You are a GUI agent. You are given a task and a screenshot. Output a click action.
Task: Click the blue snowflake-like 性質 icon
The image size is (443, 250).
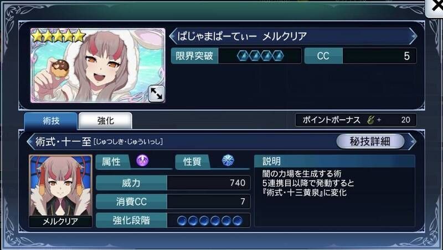228,161
